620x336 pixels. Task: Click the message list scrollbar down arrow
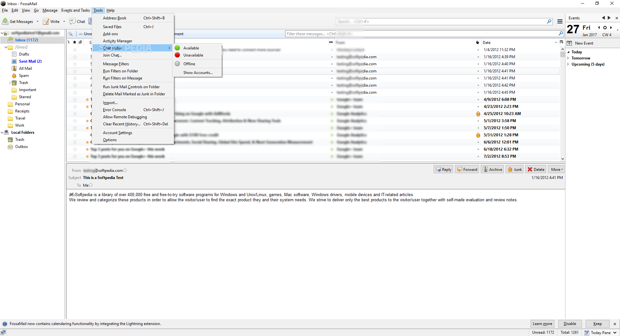[563, 159]
